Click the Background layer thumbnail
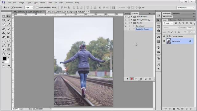 click(x=169, y=41)
